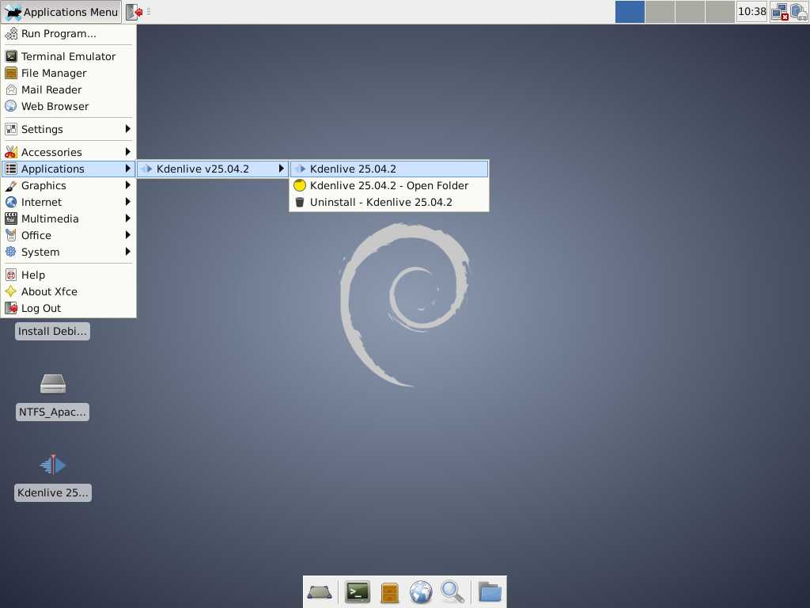
Task: Click the About Xfce star icon
Action: pyautogui.click(x=11, y=291)
